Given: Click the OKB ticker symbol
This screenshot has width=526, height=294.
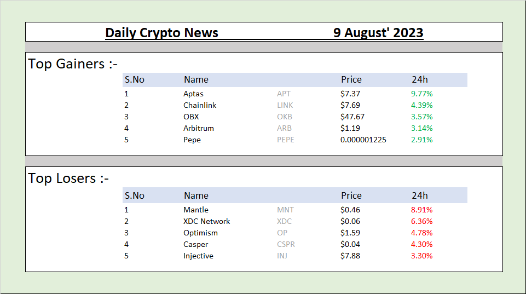Looking at the screenshot, I should coord(285,117).
